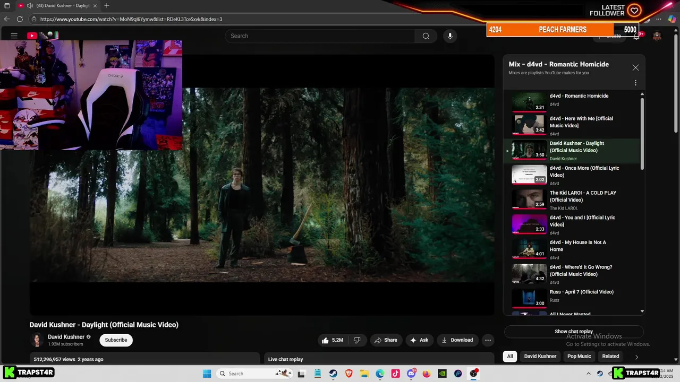View site information lock icon
The image size is (680, 382).
[x=34, y=19]
